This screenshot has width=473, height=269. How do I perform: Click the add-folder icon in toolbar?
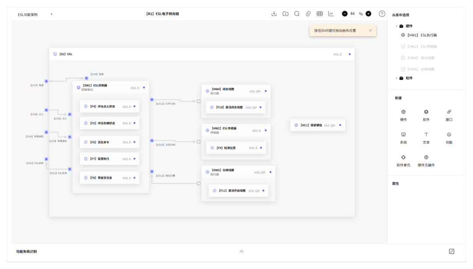286,14
